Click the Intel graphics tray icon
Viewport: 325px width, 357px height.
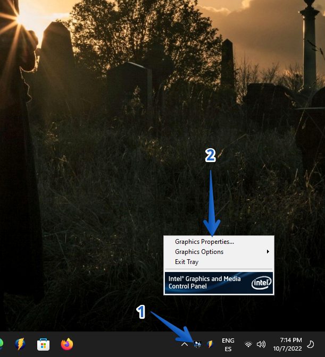[197, 344]
